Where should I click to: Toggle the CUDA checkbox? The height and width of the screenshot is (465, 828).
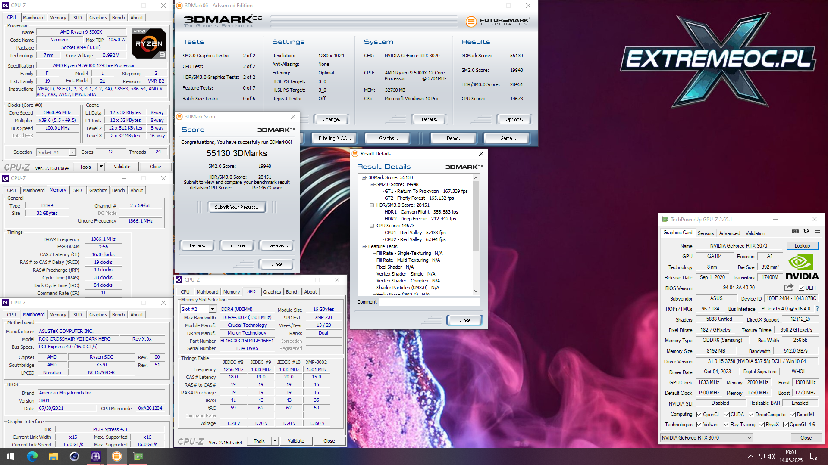tap(727, 415)
